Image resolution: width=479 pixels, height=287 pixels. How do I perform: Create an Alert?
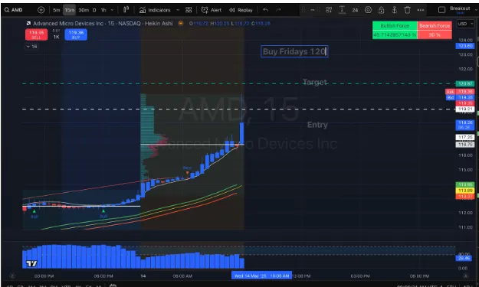(x=212, y=10)
